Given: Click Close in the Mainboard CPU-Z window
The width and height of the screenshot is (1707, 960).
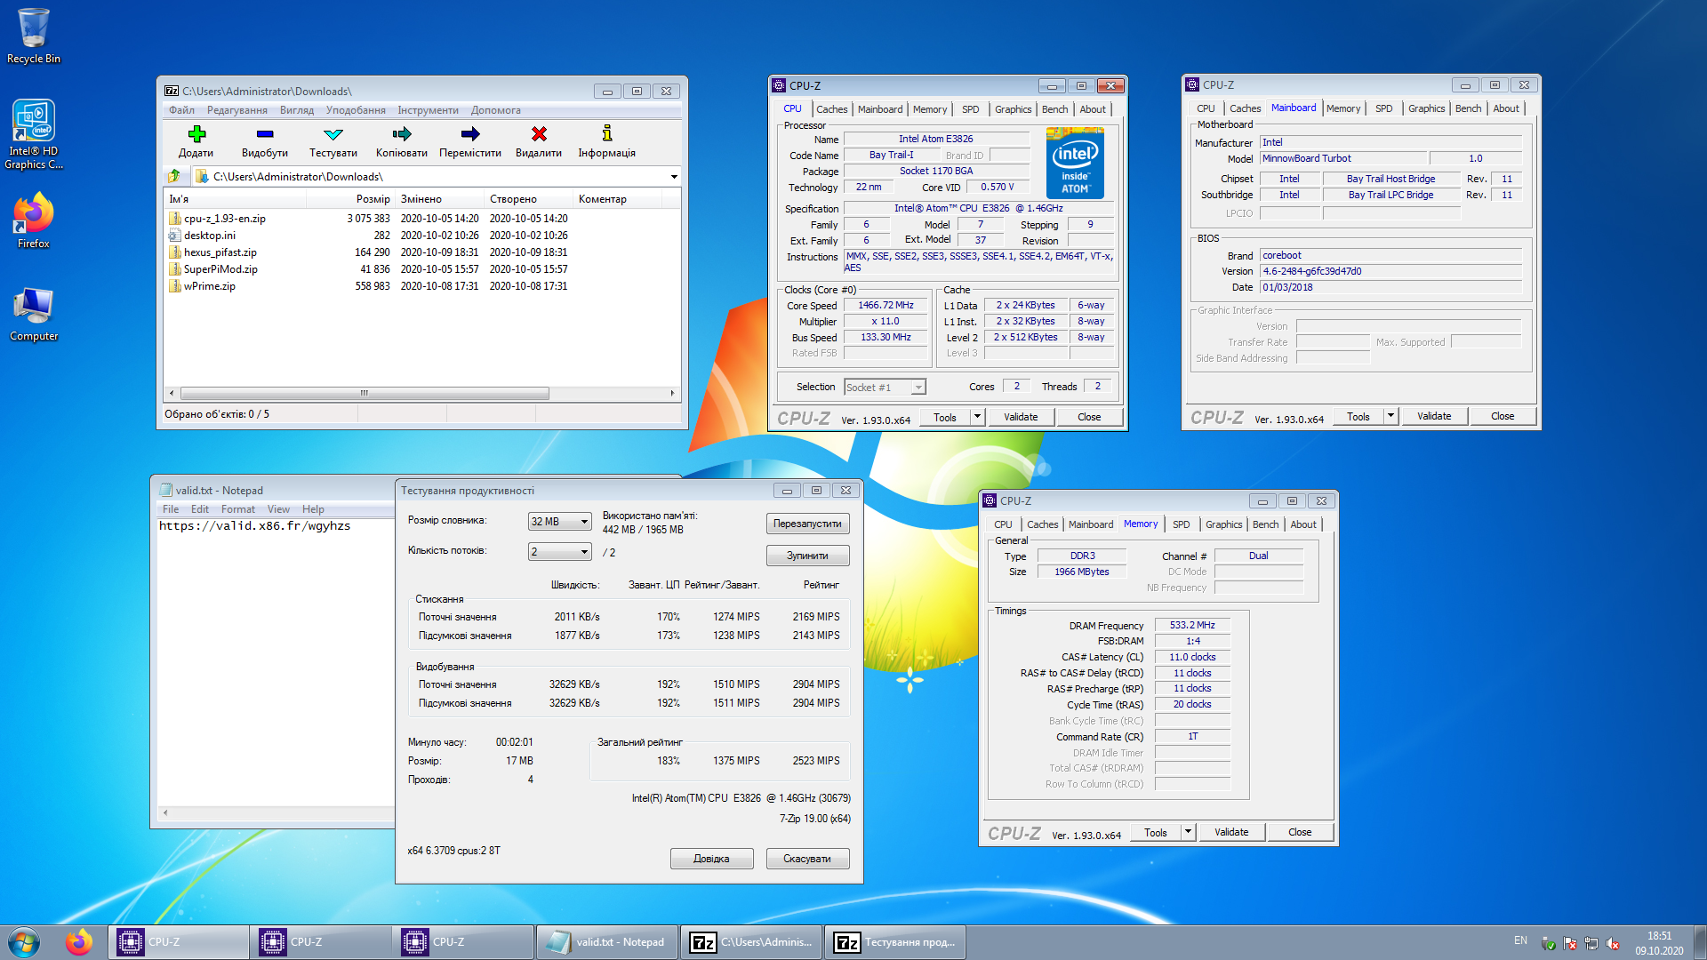Looking at the screenshot, I should coord(1503,416).
